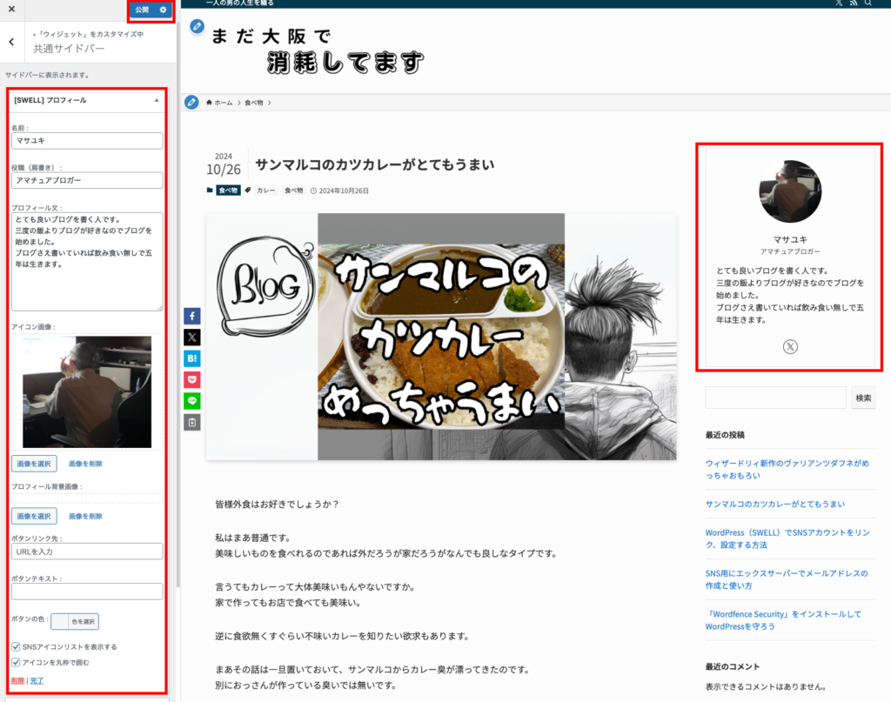The width and height of the screenshot is (891, 702).
Task: Click the home ホーム breadcrumb link
Action: (x=219, y=103)
